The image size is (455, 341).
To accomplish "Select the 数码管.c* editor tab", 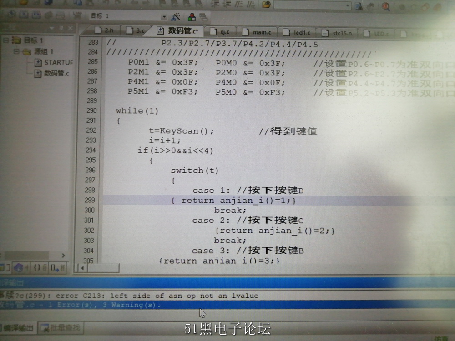I will tap(177, 30).
